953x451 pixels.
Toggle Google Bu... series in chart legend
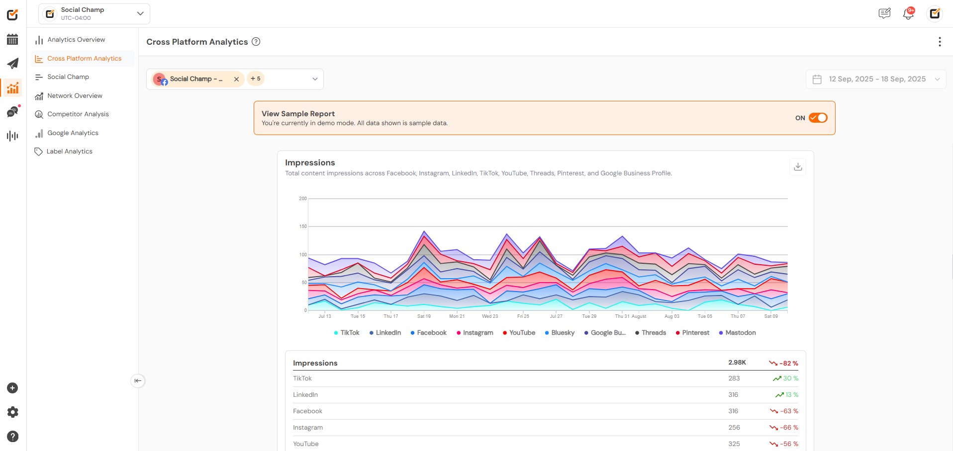(605, 333)
